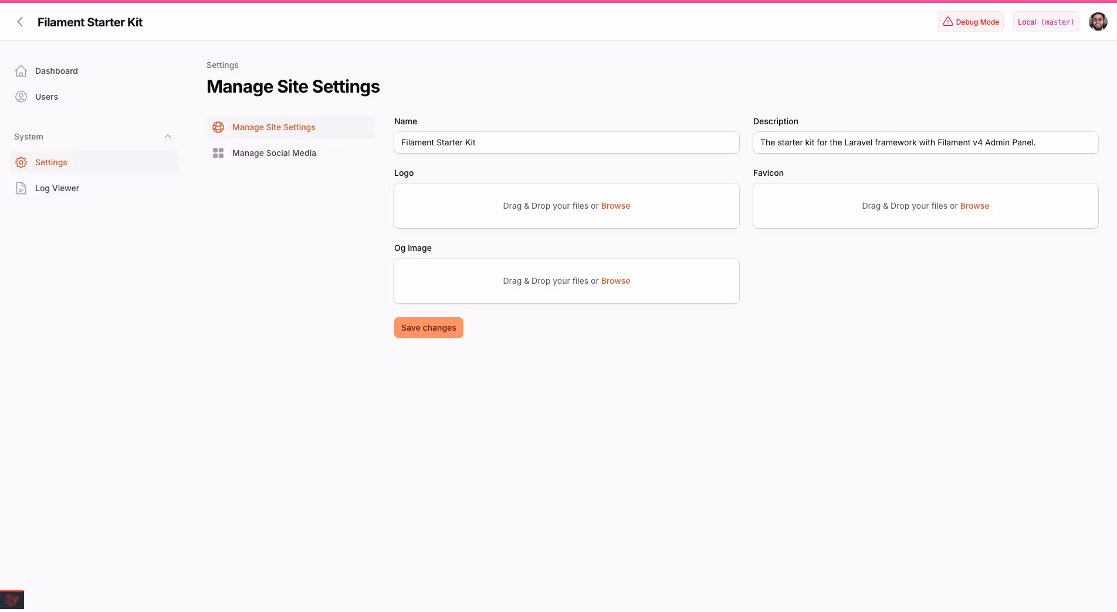Collapse the System sidebar group

pos(168,137)
